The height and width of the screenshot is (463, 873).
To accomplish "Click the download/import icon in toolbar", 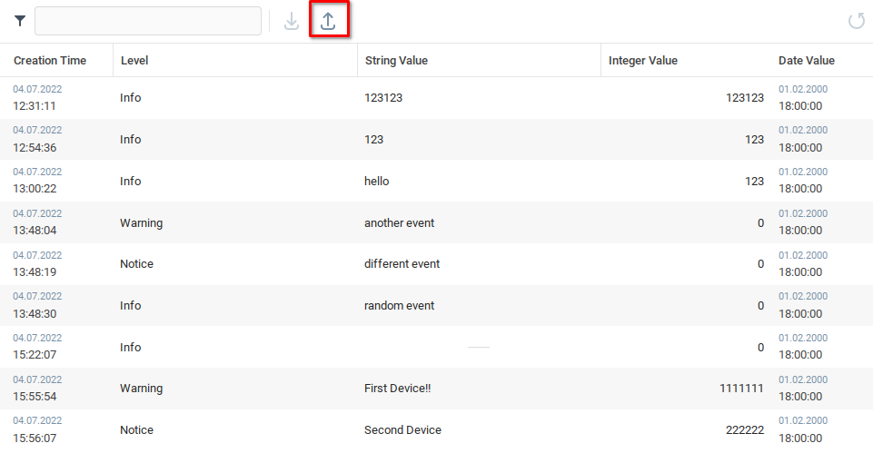I will (x=292, y=21).
